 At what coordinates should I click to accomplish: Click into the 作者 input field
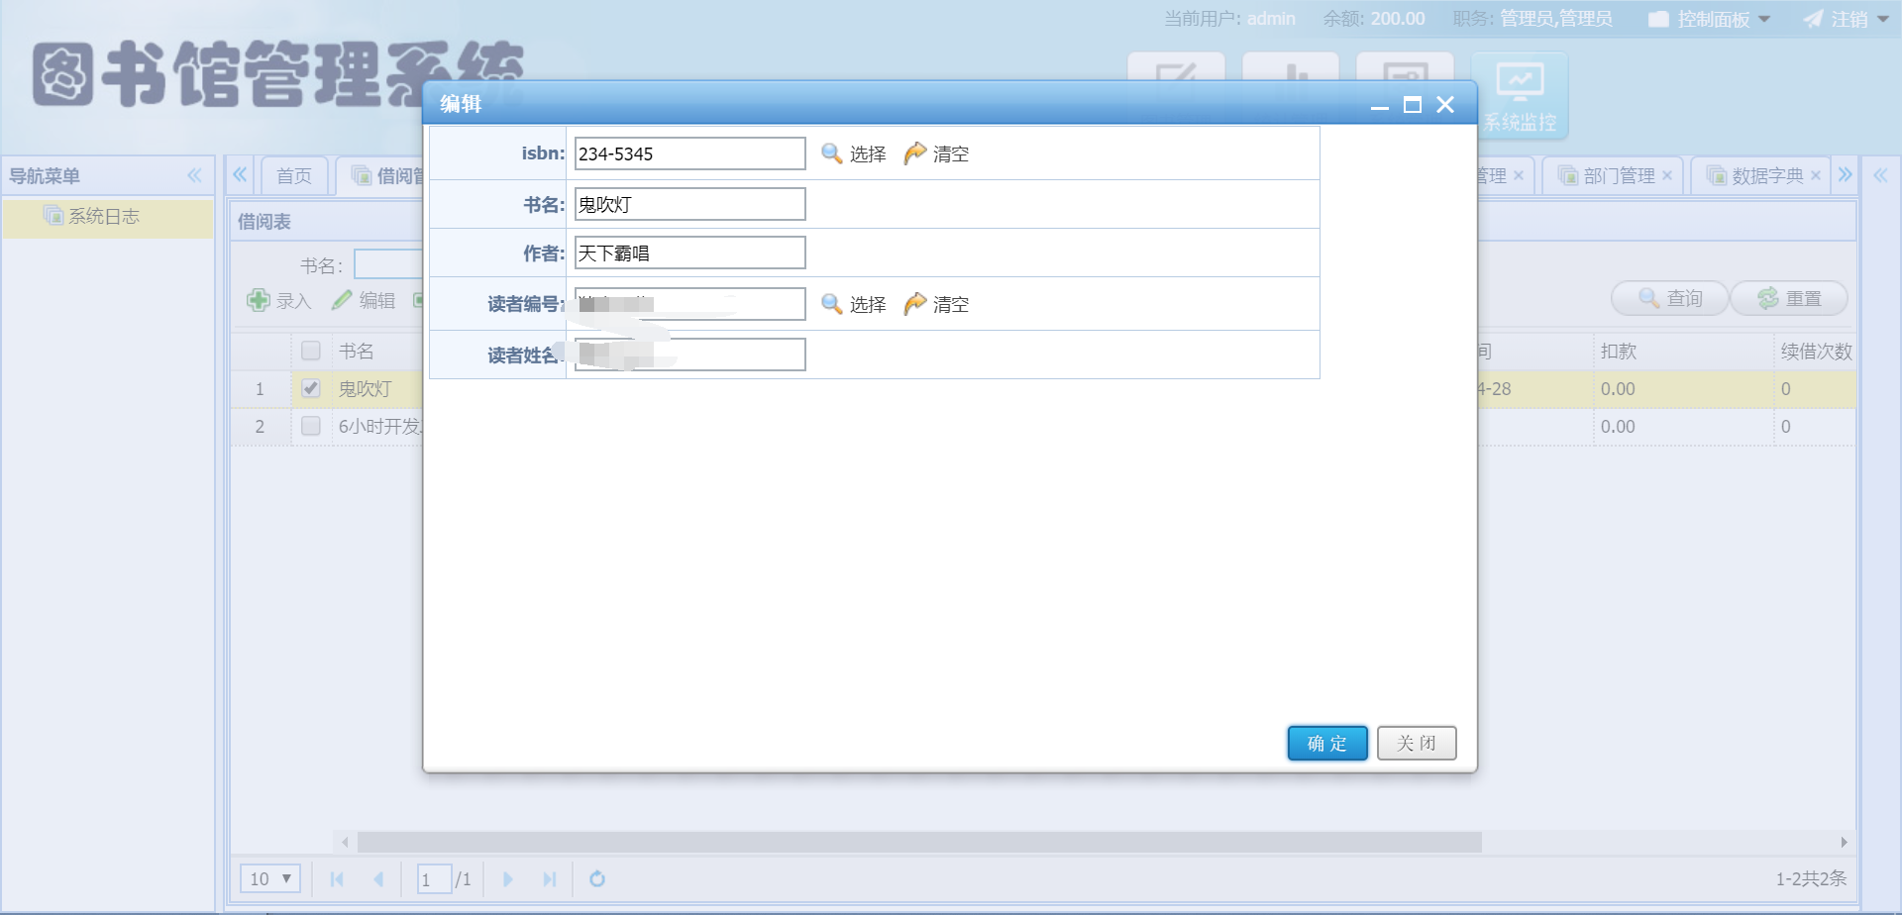(689, 253)
